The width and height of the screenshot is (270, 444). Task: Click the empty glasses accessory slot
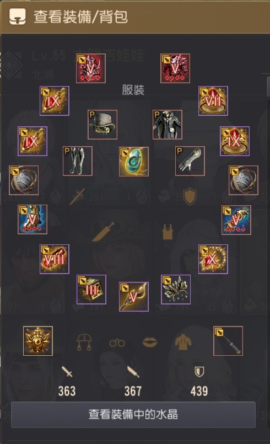[117, 343]
